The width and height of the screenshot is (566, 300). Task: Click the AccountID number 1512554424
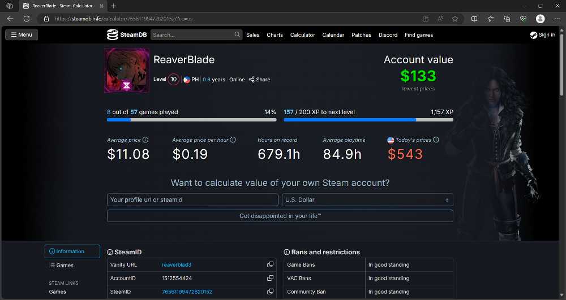coord(177,278)
